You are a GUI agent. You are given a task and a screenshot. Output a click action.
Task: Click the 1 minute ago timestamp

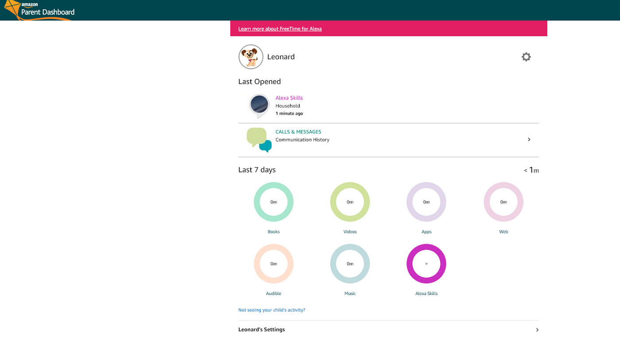(289, 114)
